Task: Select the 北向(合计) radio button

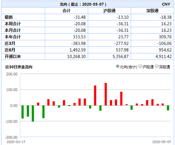Action: [118, 66]
